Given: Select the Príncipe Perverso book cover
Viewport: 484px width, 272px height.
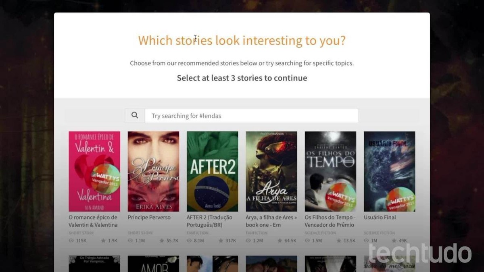Looking at the screenshot, I should (x=153, y=171).
